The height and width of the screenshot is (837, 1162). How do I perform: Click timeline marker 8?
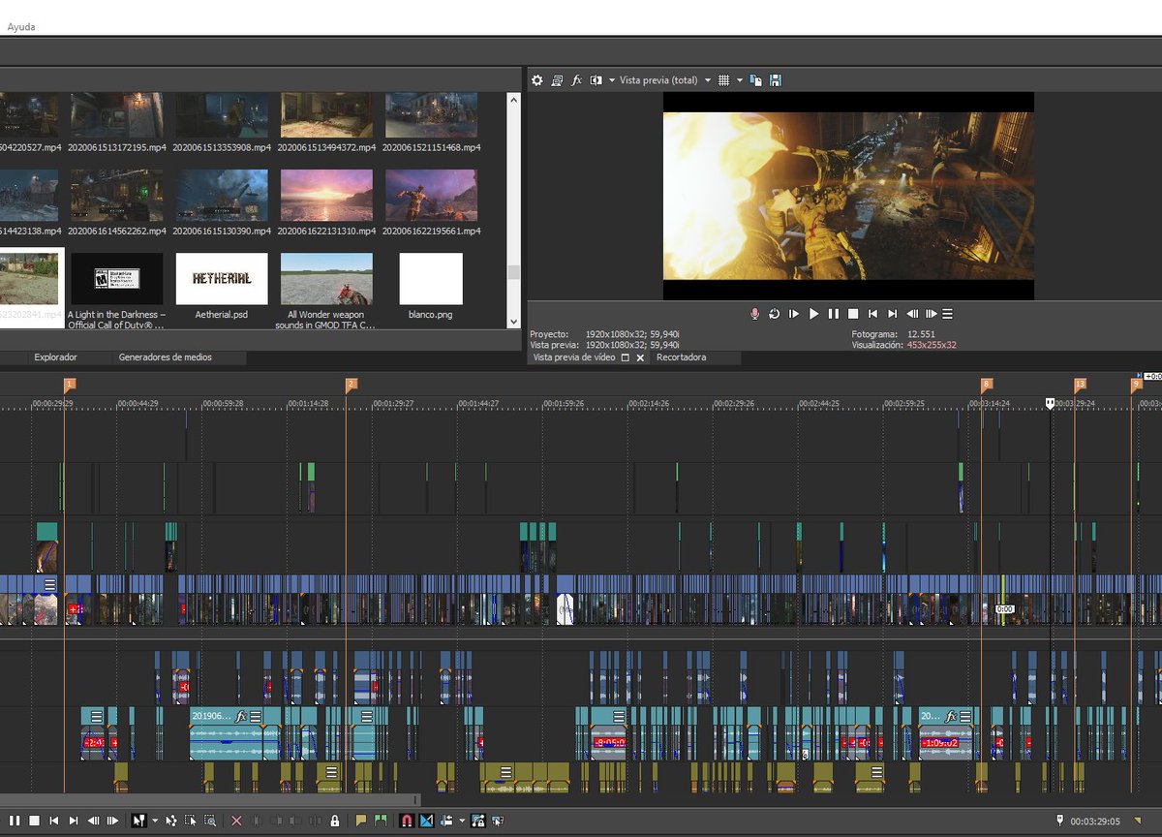[987, 385]
